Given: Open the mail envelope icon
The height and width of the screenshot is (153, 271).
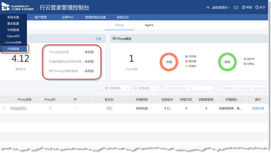Looking at the screenshot, I should pos(236,8).
